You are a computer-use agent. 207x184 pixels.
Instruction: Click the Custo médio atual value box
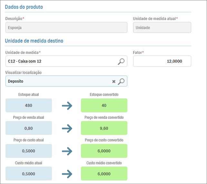(x=29, y=174)
